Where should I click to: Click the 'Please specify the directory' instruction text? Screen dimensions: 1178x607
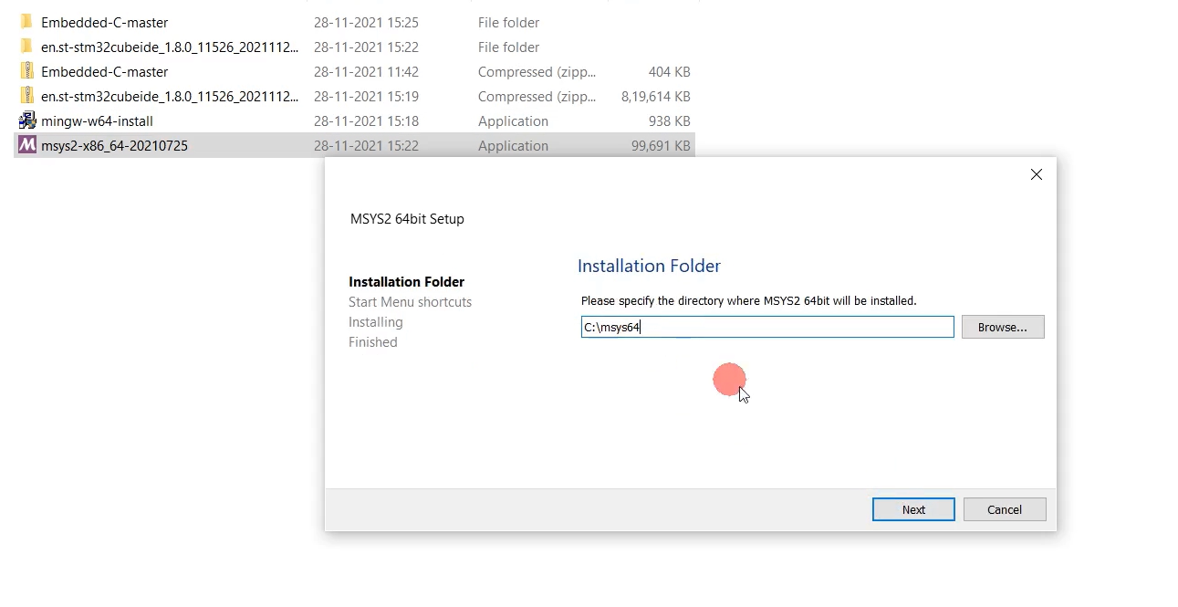(x=748, y=300)
